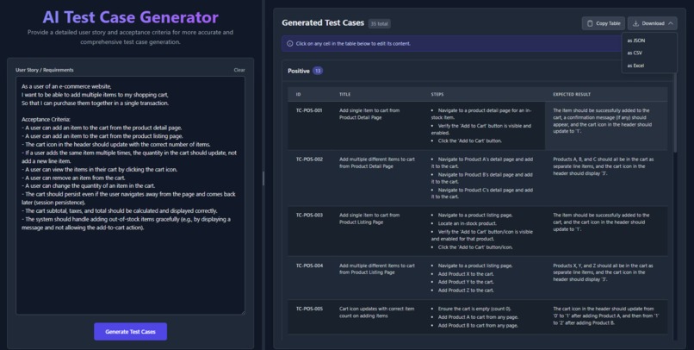Click the TC-POS-003 ID cell
Image resolution: width=694 pixels, height=350 pixels.
tap(309, 231)
